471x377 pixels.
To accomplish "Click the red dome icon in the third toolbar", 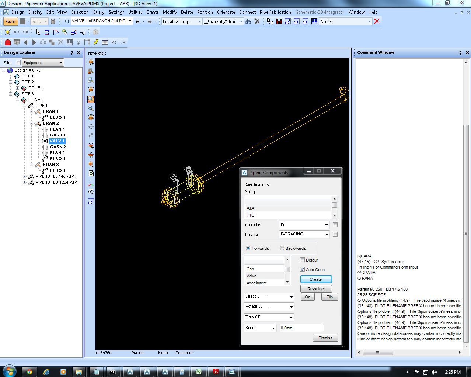I will point(7,42).
